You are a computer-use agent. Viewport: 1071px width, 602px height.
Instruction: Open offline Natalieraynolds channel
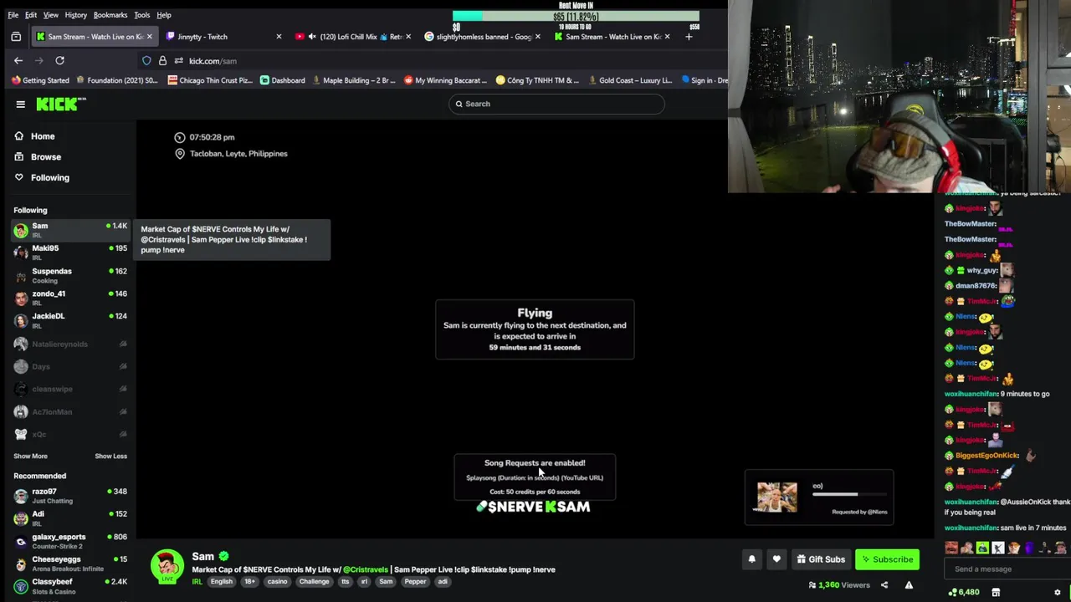[70, 344]
